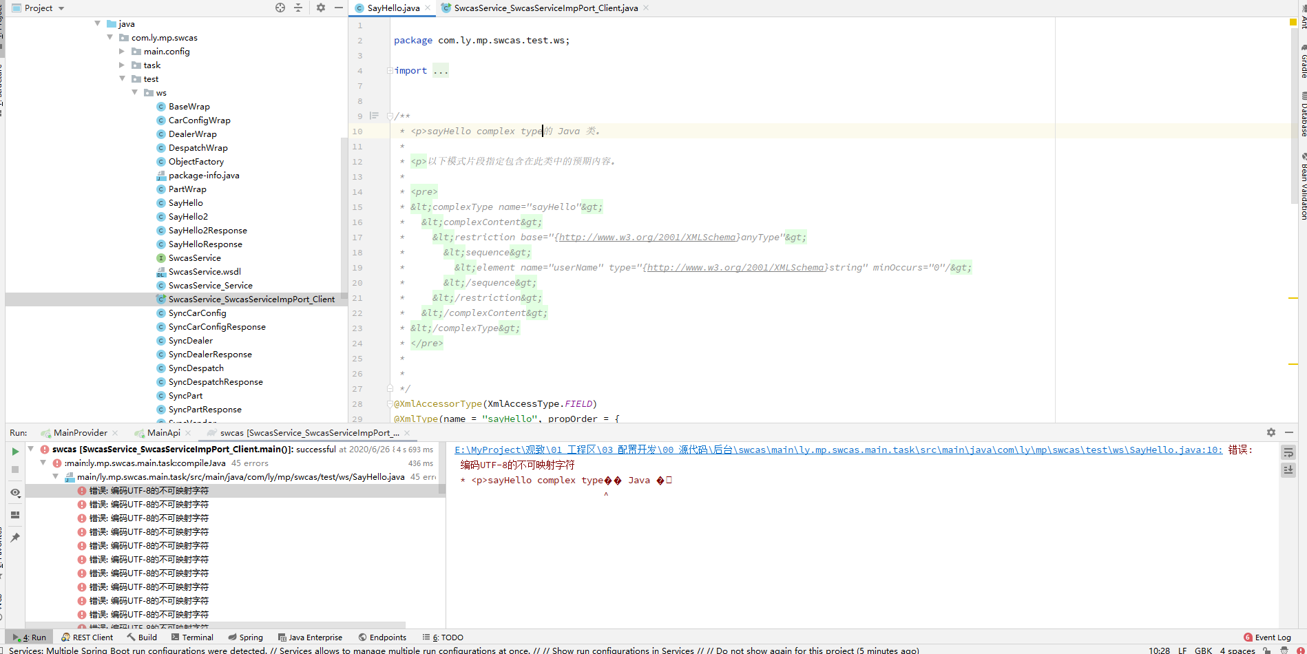The image size is (1307, 654).
Task: Select SyncDealerResponse in the Project tree
Action: tap(210, 354)
